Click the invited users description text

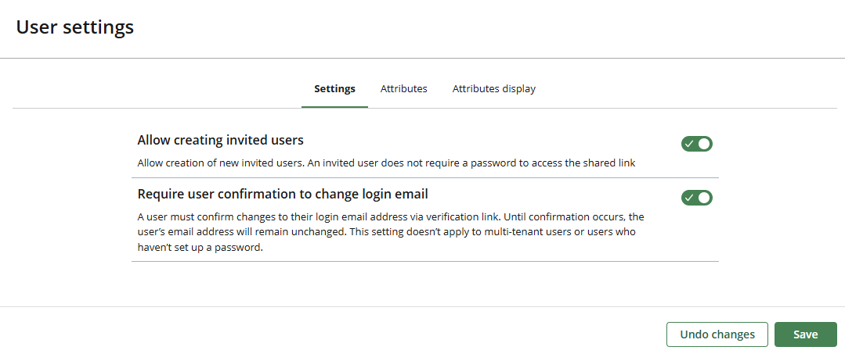(x=386, y=163)
